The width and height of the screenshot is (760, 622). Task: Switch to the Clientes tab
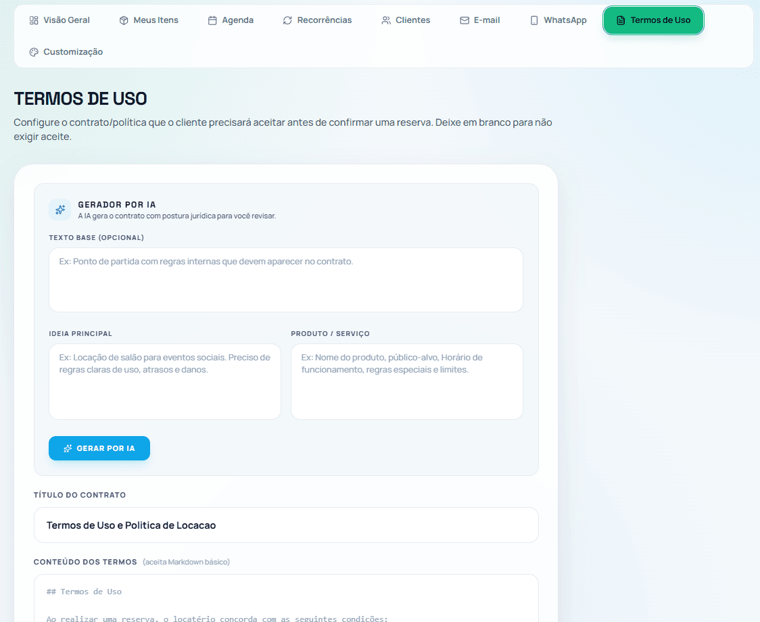point(406,20)
